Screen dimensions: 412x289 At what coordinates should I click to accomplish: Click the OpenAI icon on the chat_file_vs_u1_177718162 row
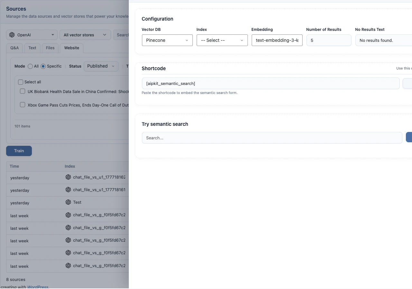click(68, 177)
